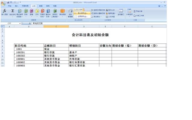Click the formula bar containing 其他应交款
The height and width of the screenshot is (120, 192).
pos(99,23)
